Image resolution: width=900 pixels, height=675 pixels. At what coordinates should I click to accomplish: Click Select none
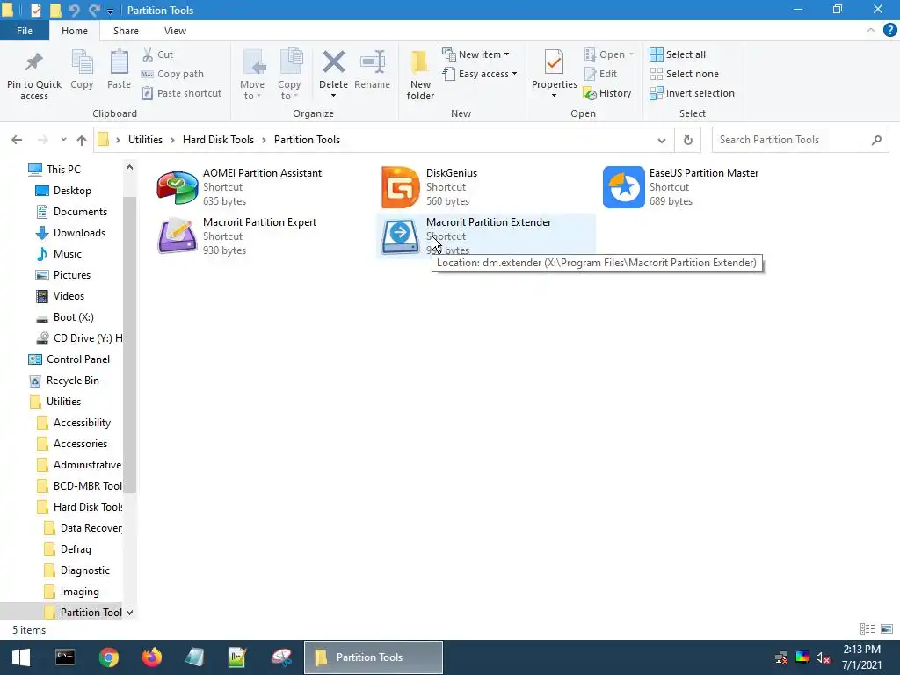(684, 74)
